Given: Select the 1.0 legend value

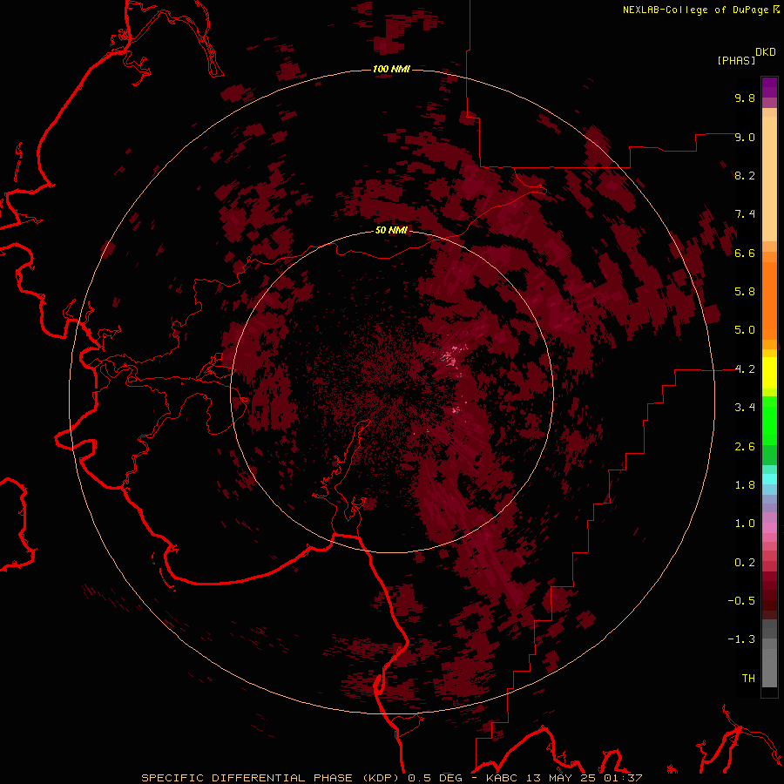Looking at the screenshot, I should 745,524.
